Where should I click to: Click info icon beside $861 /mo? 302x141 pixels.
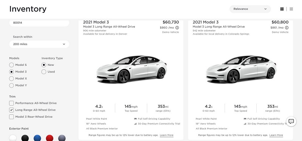(287, 27)
